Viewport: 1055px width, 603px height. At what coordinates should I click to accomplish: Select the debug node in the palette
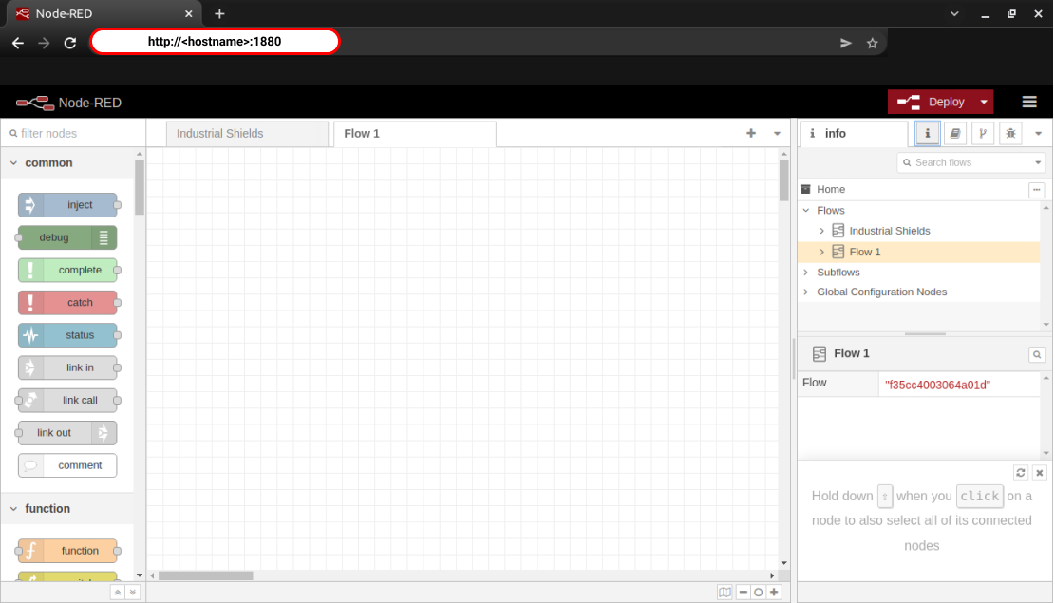[67, 237]
